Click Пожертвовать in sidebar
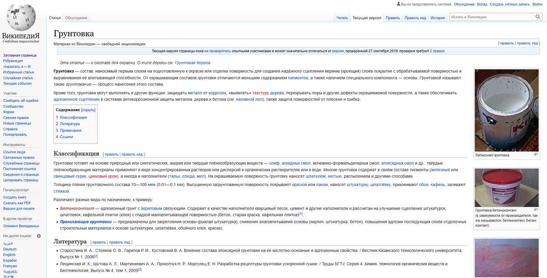Screen dimensions: 547x278 tap(15, 134)
